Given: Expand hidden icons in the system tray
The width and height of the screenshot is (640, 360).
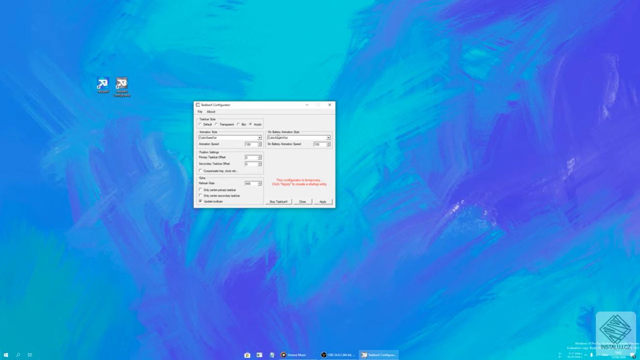Looking at the screenshot, I should pos(585,355).
